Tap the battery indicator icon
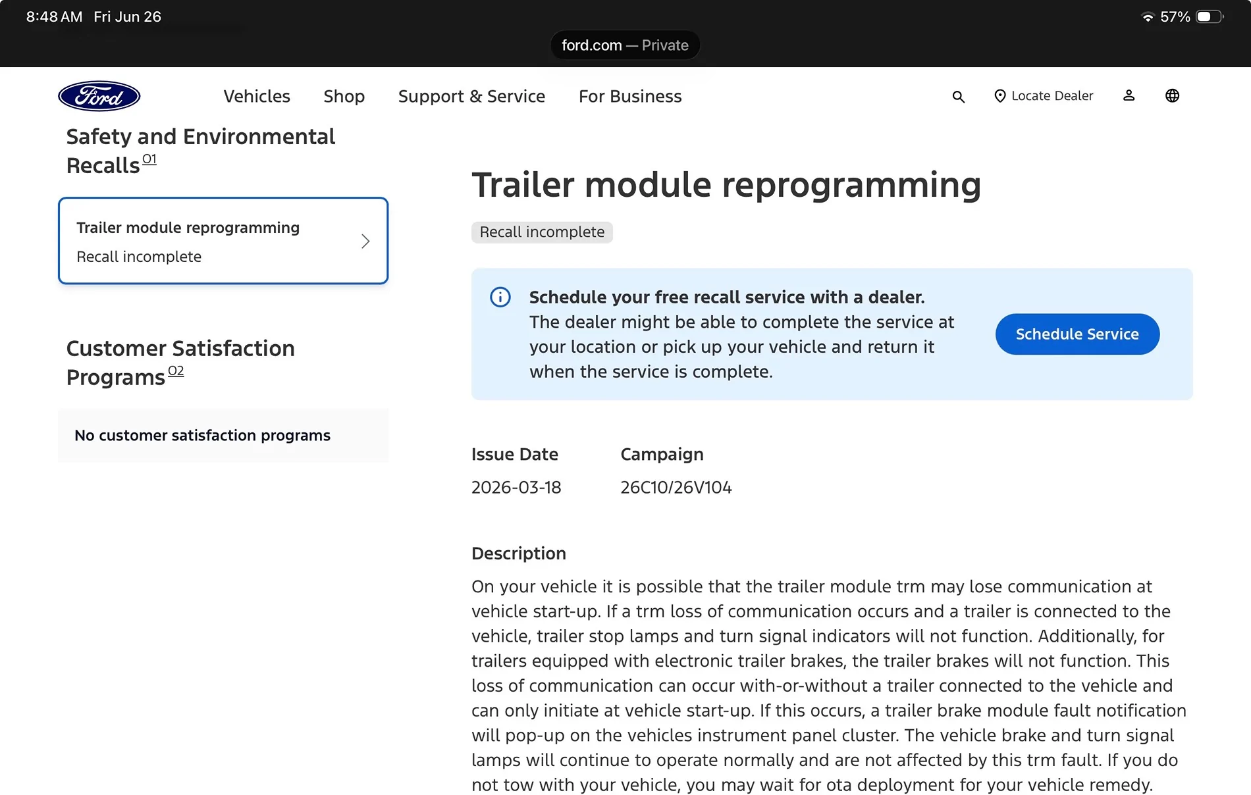Image resolution: width=1251 pixels, height=795 pixels. [1210, 17]
